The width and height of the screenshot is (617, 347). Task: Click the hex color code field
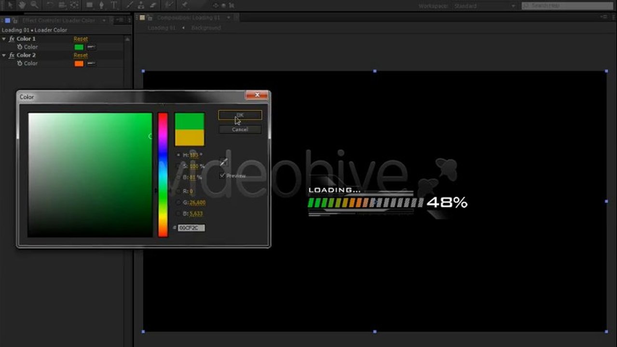[x=192, y=227]
